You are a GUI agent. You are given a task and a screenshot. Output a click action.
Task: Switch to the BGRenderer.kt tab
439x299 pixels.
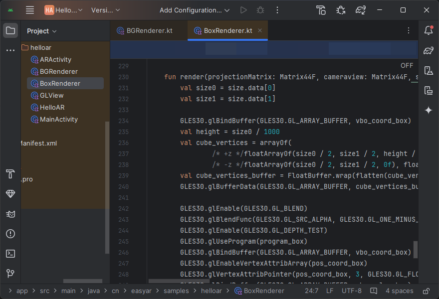(x=149, y=30)
